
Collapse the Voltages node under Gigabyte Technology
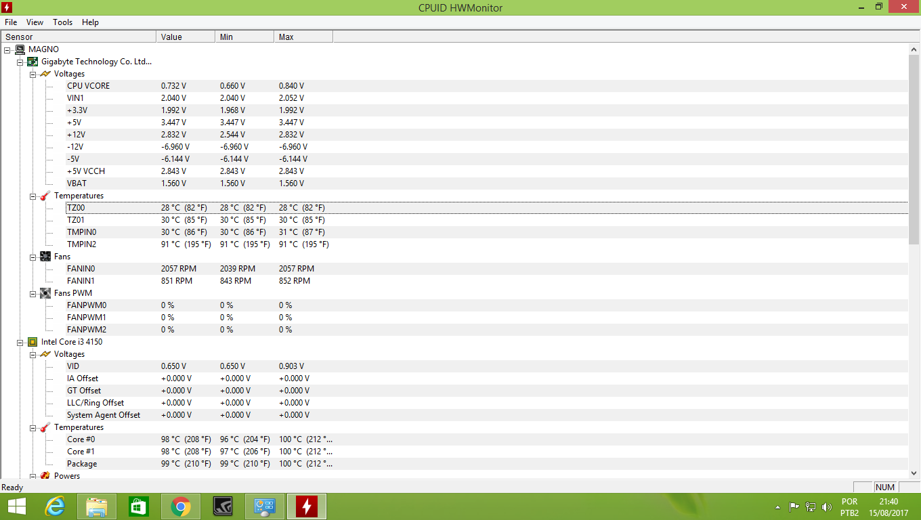(33, 74)
